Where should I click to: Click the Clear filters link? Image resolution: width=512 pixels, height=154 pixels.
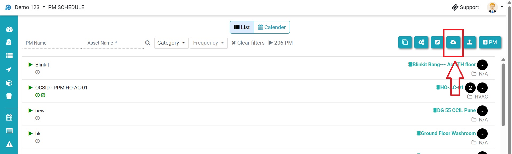point(248,43)
